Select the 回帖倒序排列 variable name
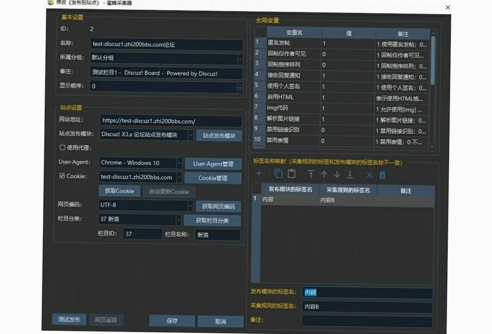Image resolution: width=492 pixels, height=334 pixels. click(x=284, y=65)
